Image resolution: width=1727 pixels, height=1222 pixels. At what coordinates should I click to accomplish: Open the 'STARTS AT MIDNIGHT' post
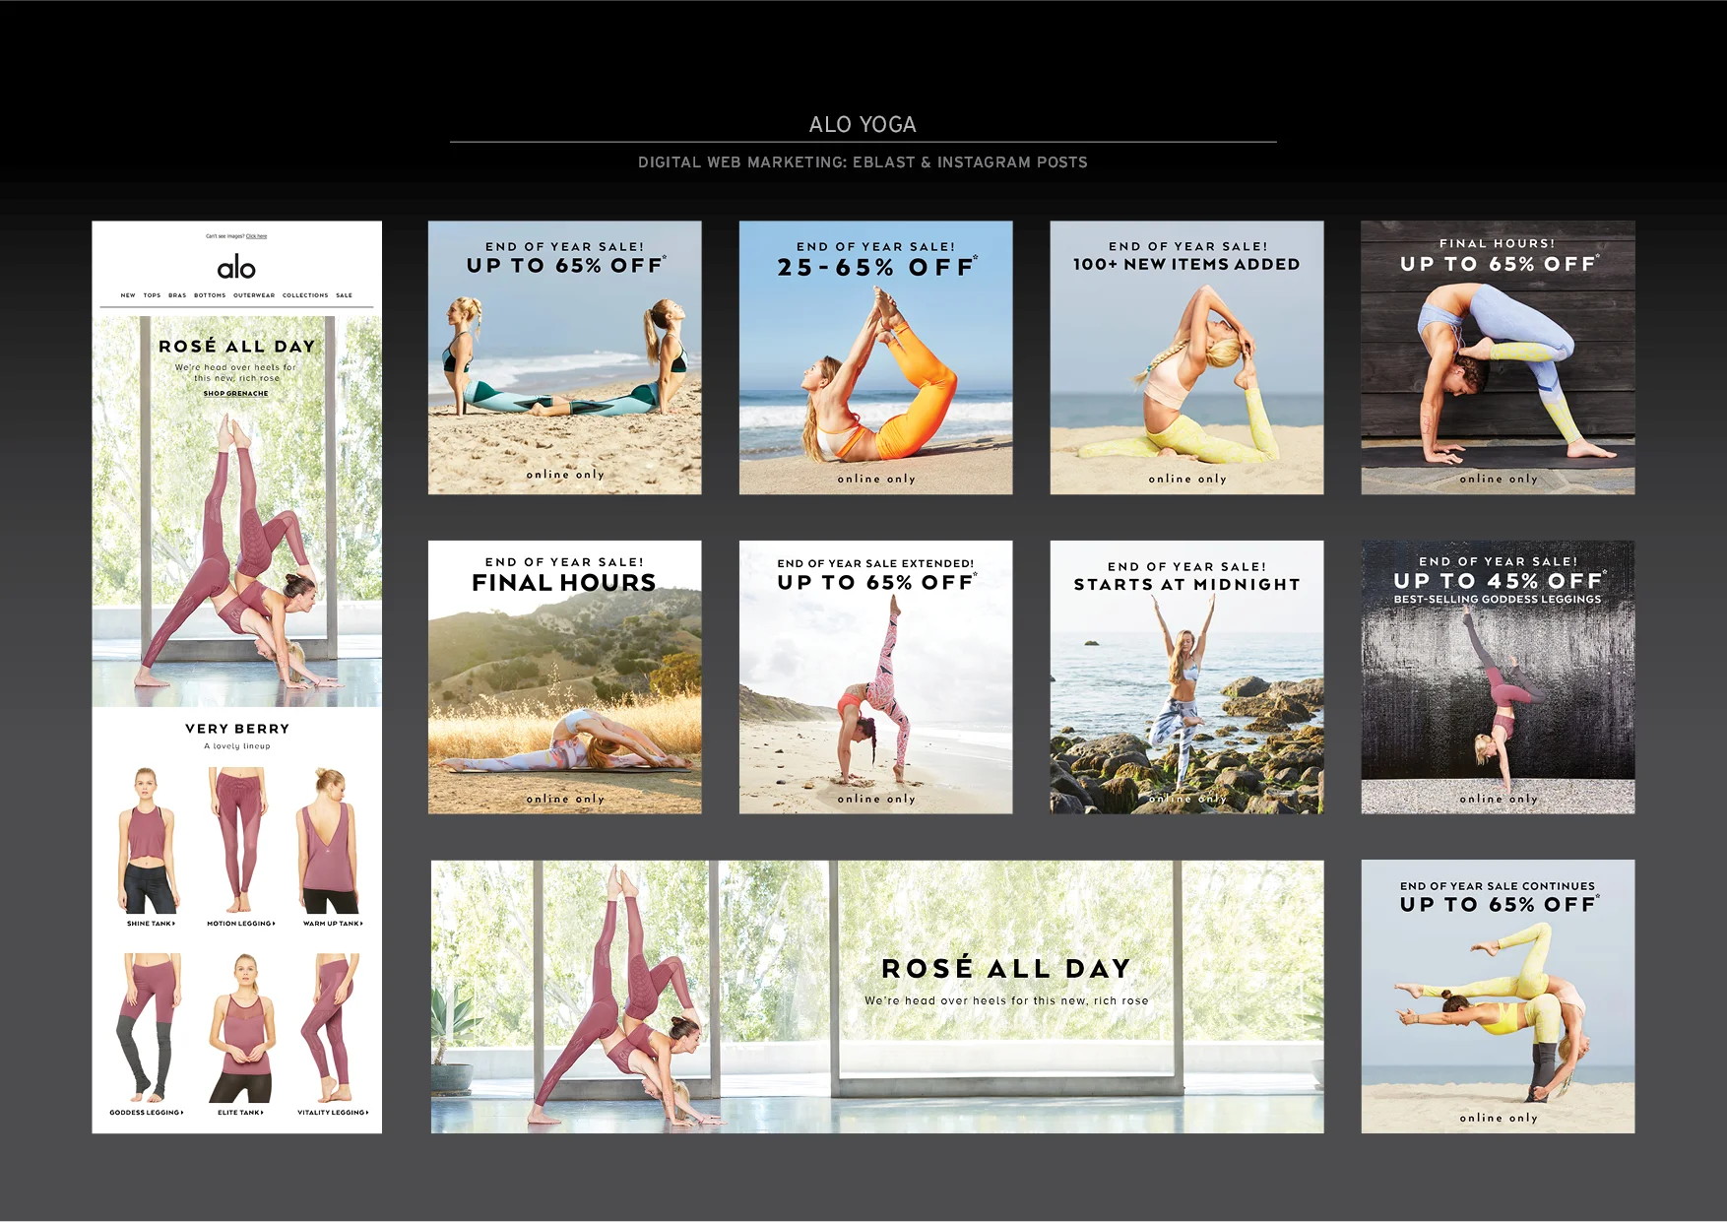pyautogui.click(x=1186, y=677)
